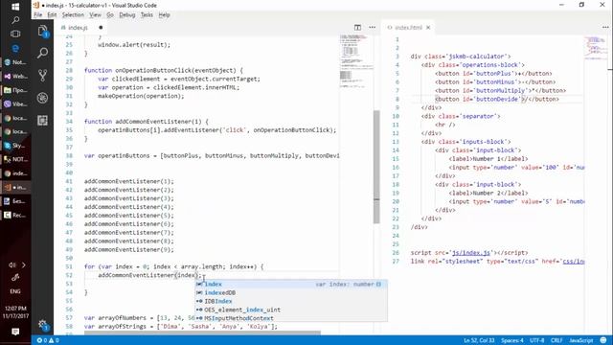Open Windows taskbar search
This screenshot has width=613, height=345.
15,19
